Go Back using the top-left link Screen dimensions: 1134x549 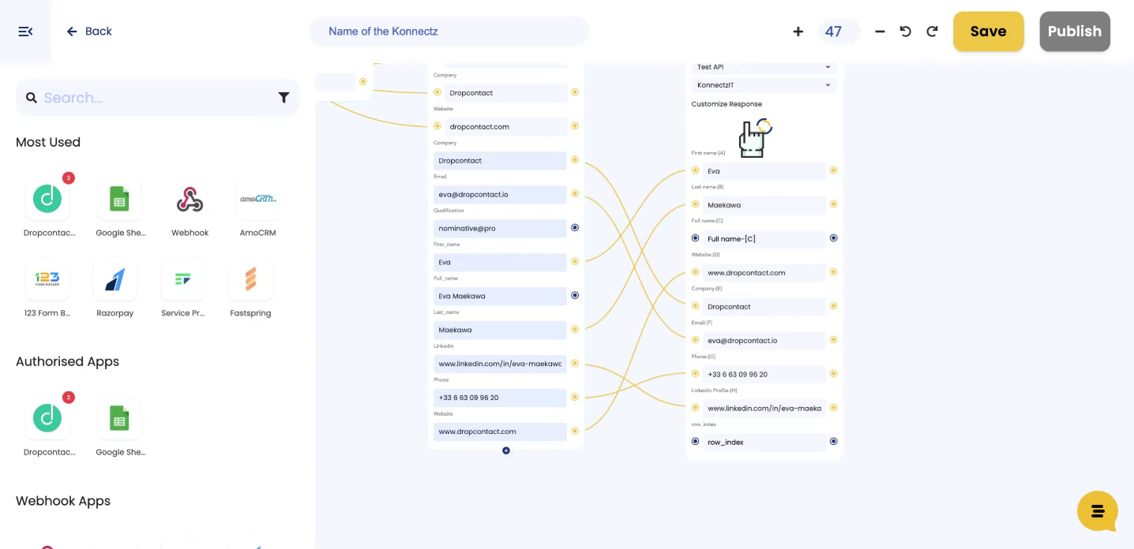(x=88, y=32)
